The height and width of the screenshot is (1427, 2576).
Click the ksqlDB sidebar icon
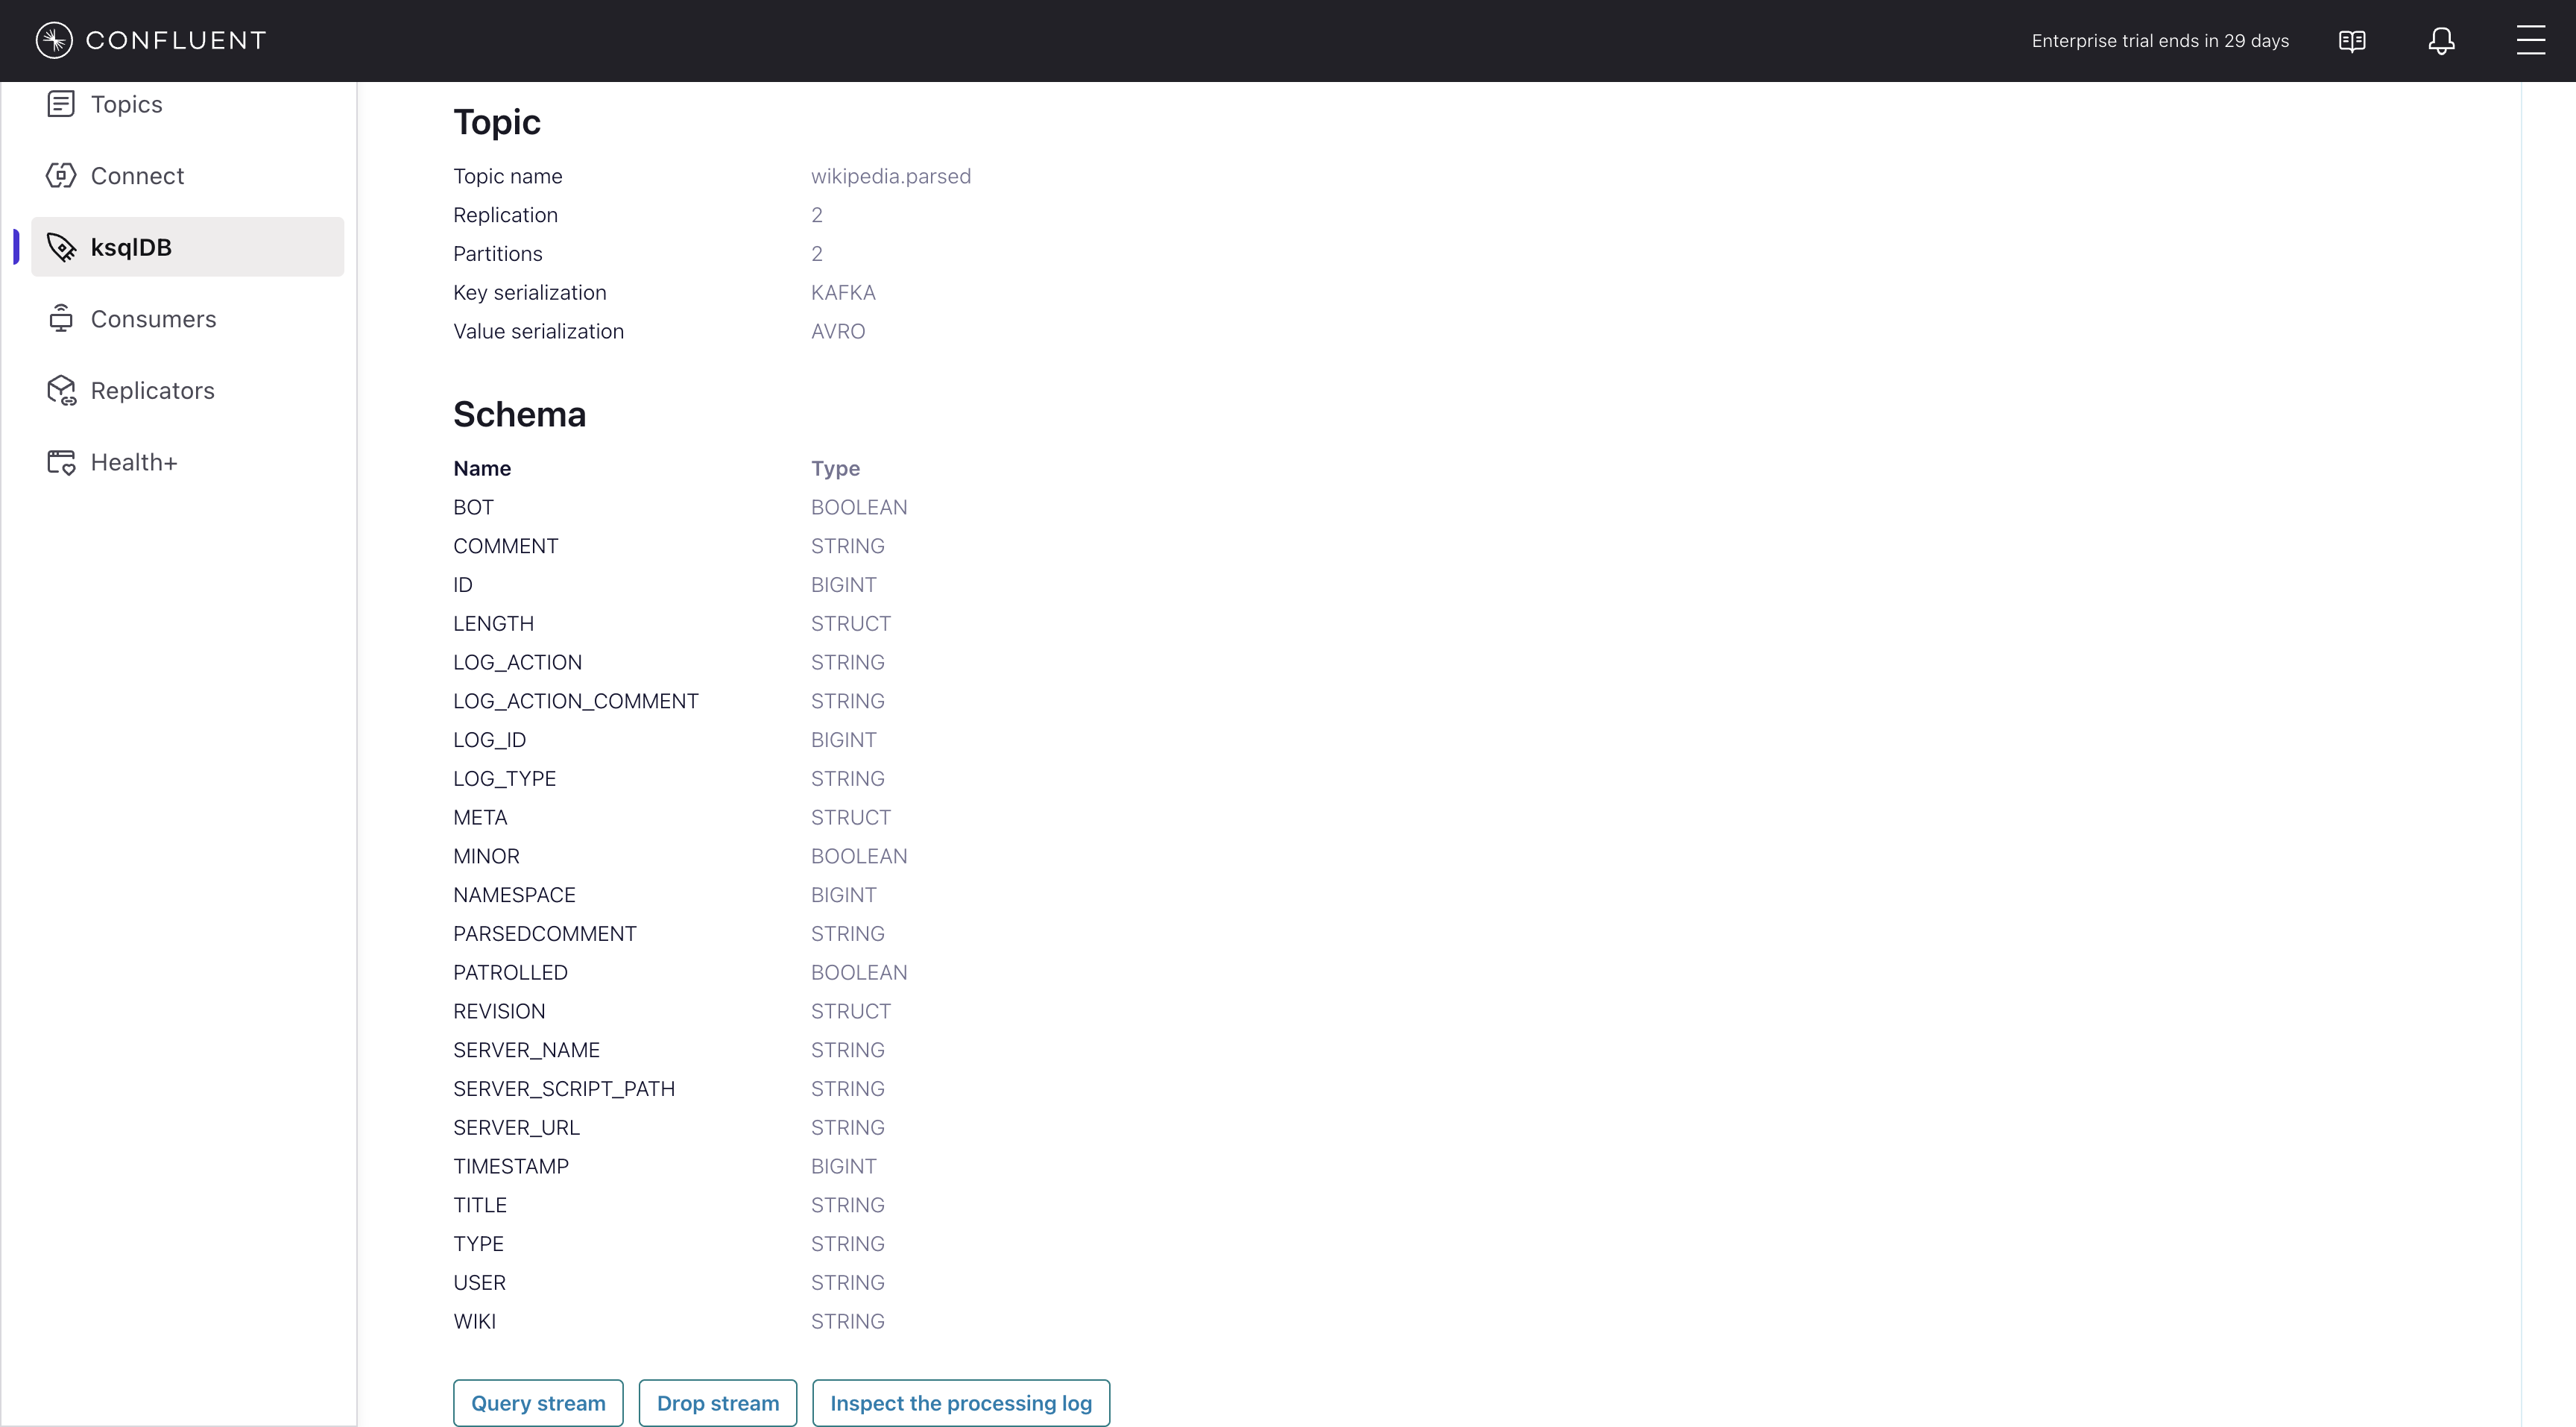click(61, 247)
